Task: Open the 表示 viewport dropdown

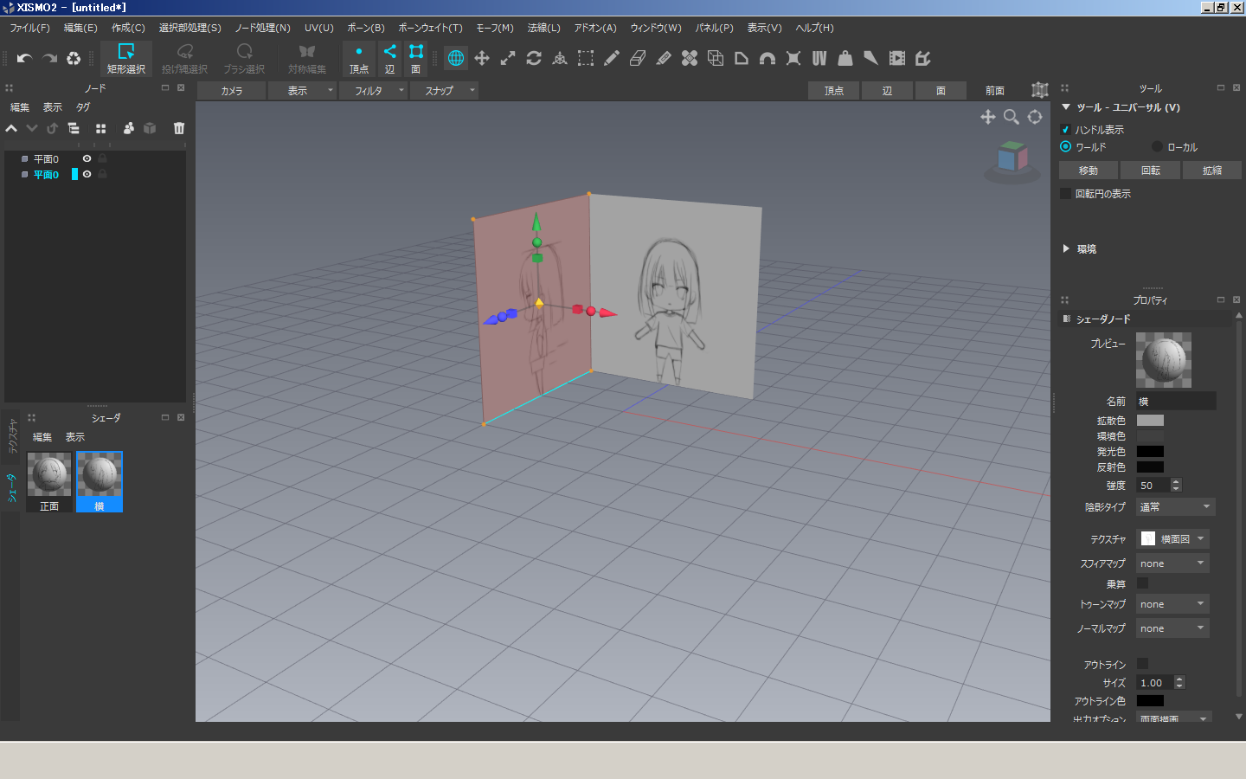Action: click(x=302, y=90)
